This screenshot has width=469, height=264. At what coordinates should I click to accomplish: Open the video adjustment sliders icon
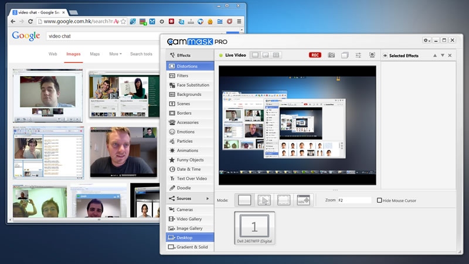358,55
